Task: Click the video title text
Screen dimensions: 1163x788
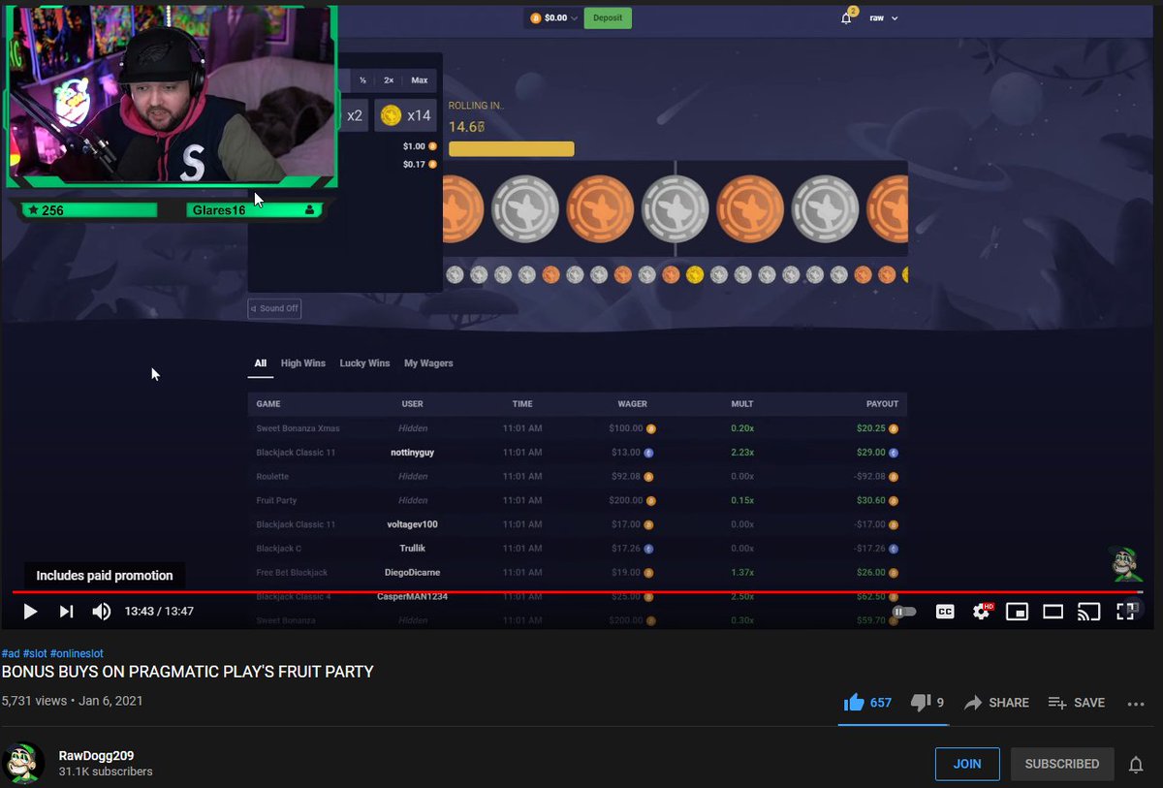Action: point(187,672)
